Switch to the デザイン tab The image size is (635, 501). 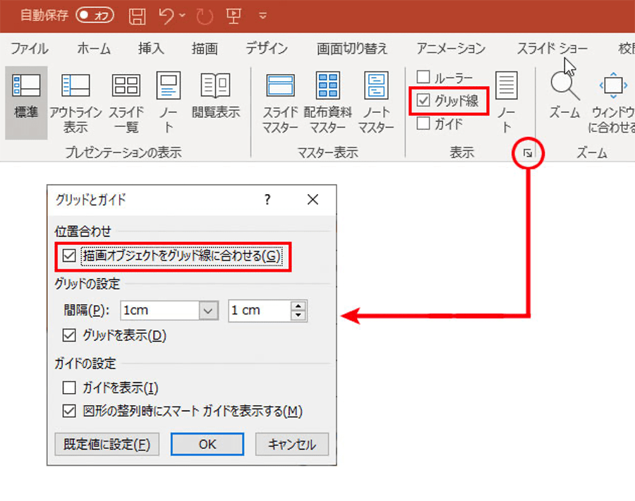coord(267,48)
